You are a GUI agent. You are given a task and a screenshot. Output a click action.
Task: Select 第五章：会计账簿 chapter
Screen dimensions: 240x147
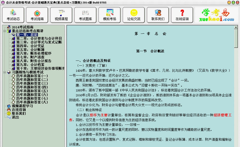pos(30,50)
